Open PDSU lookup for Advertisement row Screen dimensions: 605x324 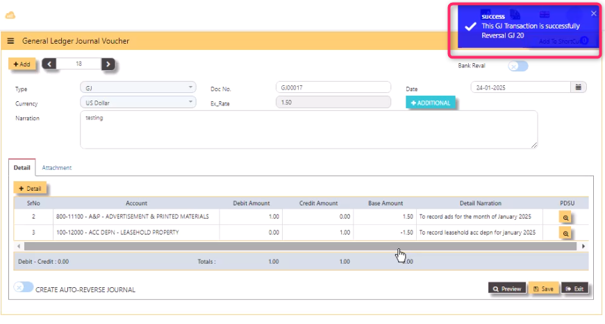click(565, 217)
